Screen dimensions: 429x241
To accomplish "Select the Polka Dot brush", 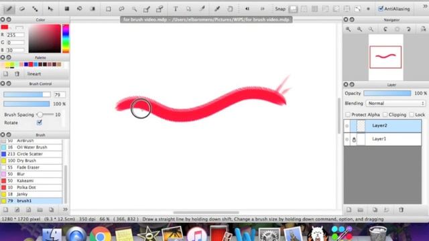I will (32, 187).
